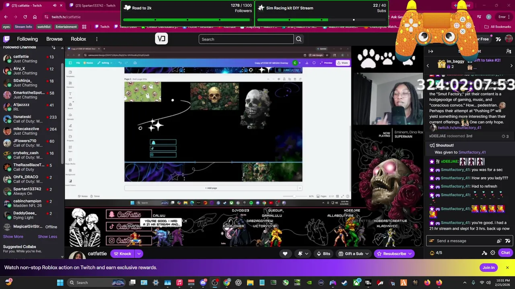
Task: Click the Twitch logo home icon
Action: coord(7,39)
